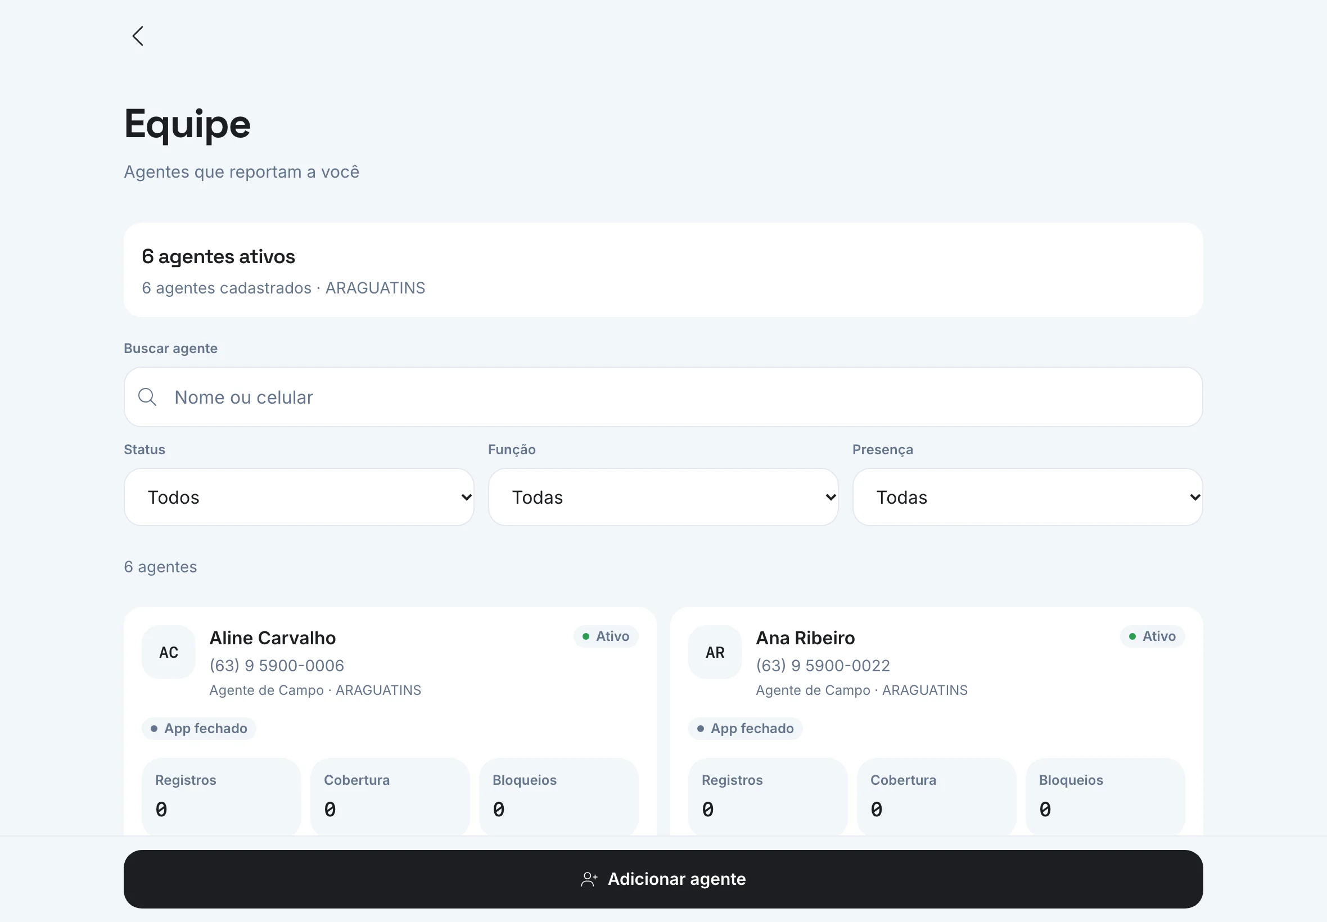
Task: Click Registros tile on Aline Carvalho card
Action: click(x=222, y=796)
